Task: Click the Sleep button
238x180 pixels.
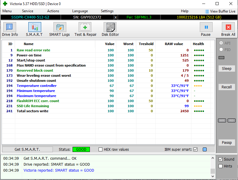Action: pyautogui.click(x=227, y=68)
